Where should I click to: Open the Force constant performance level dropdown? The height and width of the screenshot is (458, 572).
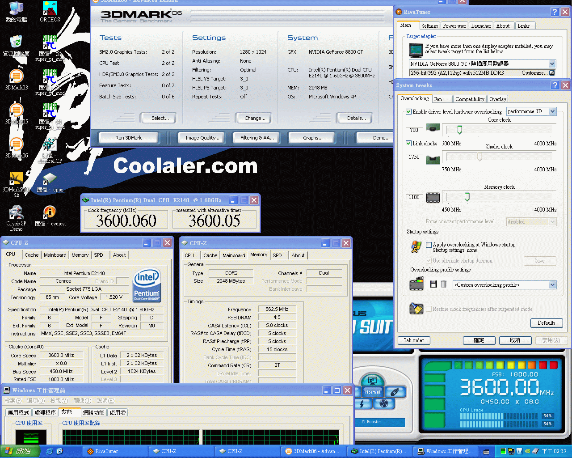point(552,222)
